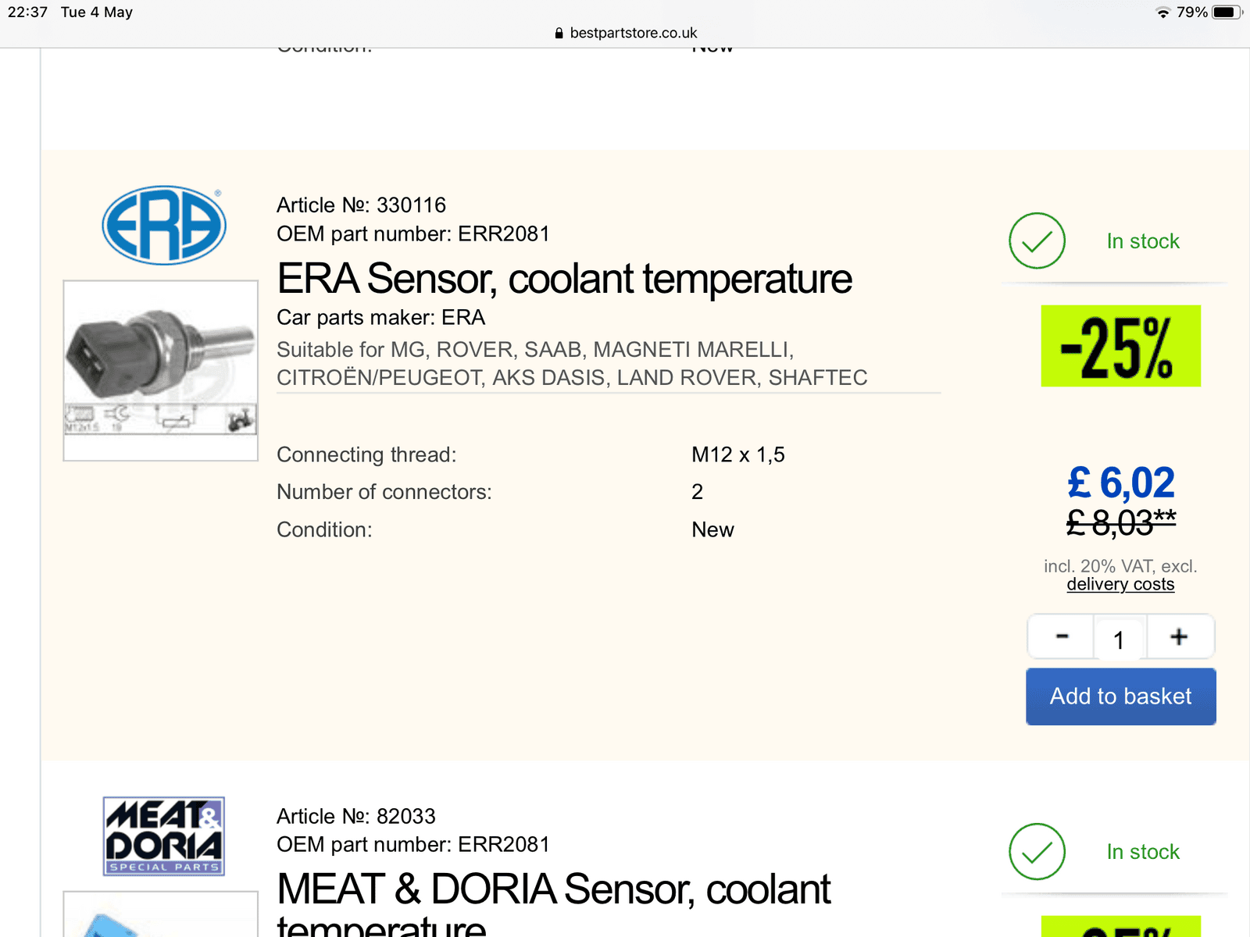This screenshot has width=1250, height=937.
Task: Click the £ 6,02 discounted price
Action: point(1121,483)
